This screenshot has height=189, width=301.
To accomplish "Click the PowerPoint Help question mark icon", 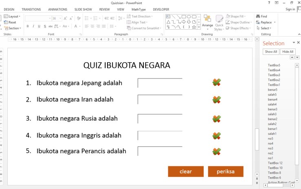I will (x=269, y=2).
